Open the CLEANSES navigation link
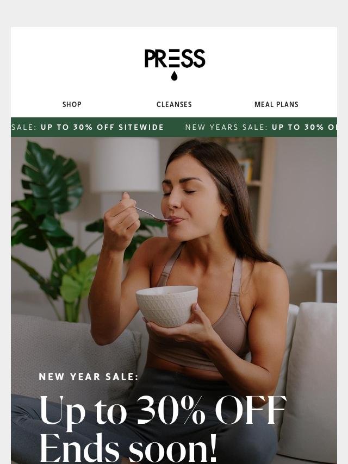The width and height of the screenshot is (348, 464). pyautogui.click(x=174, y=104)
